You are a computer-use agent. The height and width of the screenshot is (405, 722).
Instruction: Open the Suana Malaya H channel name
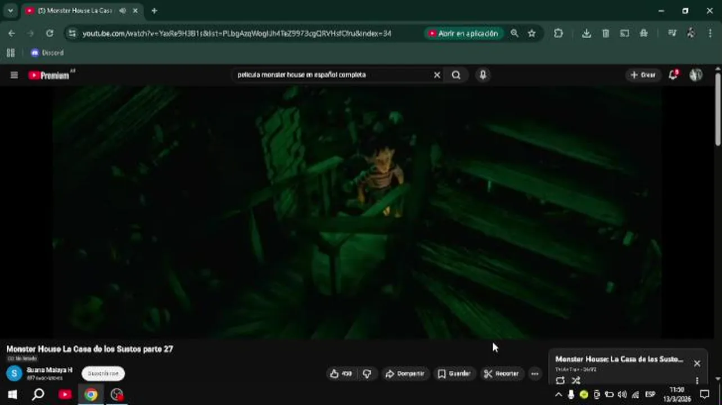click(x=49, y=370)
